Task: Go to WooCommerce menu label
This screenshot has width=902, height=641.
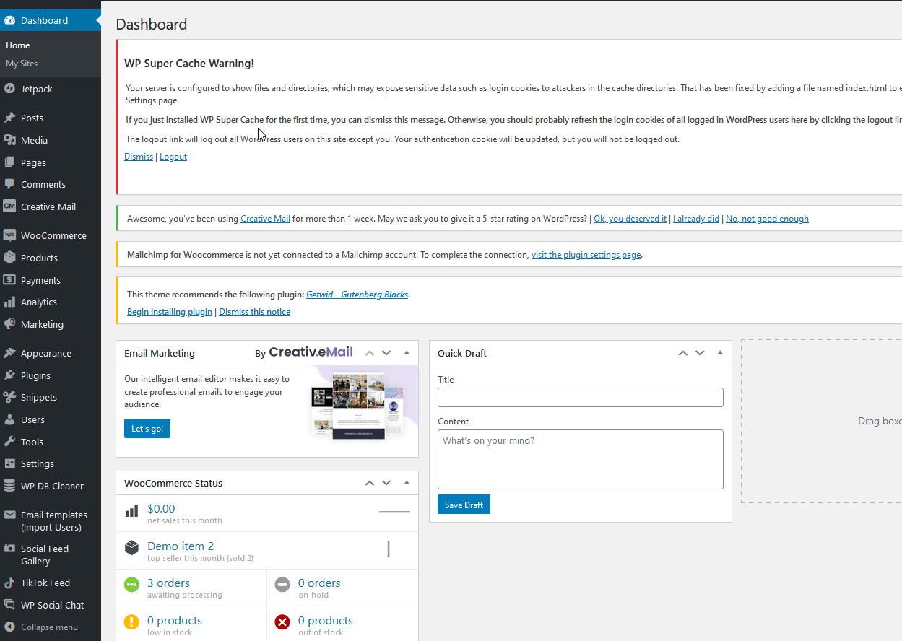Action: pos(53,235)
